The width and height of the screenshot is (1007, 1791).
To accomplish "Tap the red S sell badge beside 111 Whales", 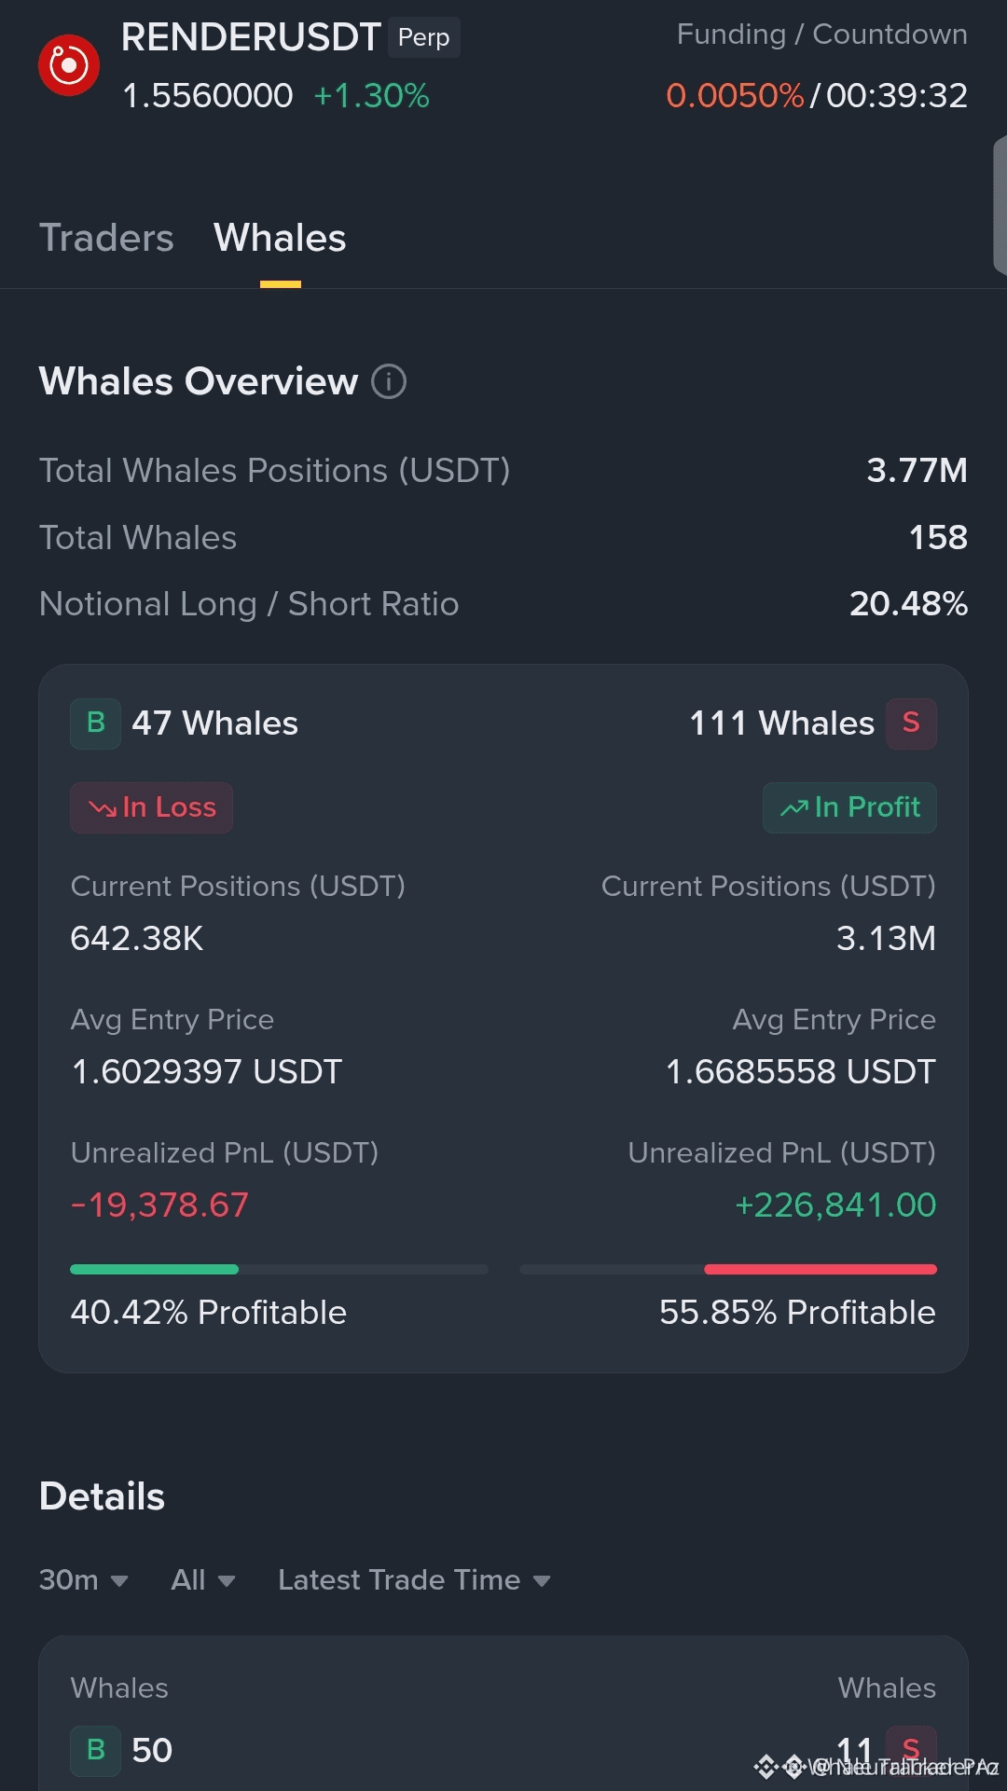I will click(x=911, y=723).
